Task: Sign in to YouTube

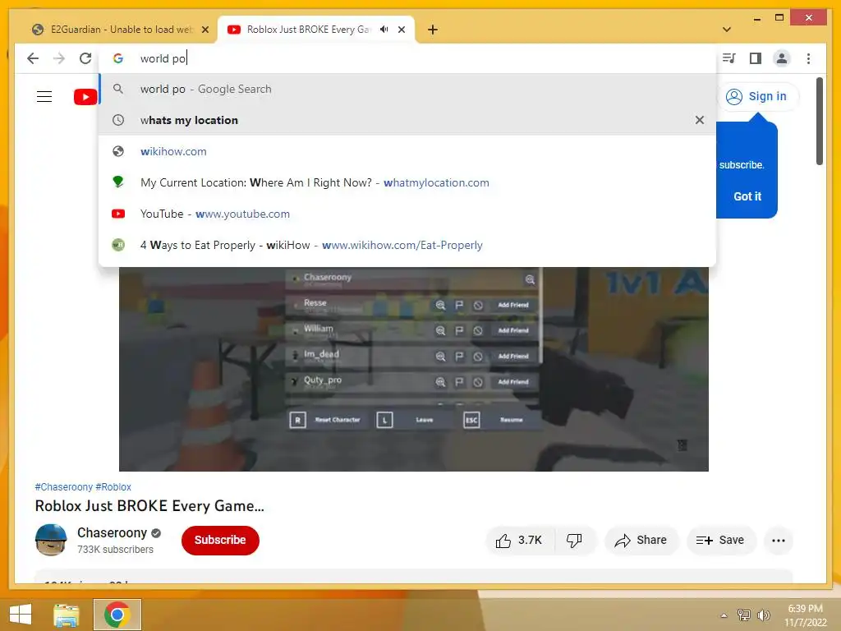Action: (x=757, y=97)
